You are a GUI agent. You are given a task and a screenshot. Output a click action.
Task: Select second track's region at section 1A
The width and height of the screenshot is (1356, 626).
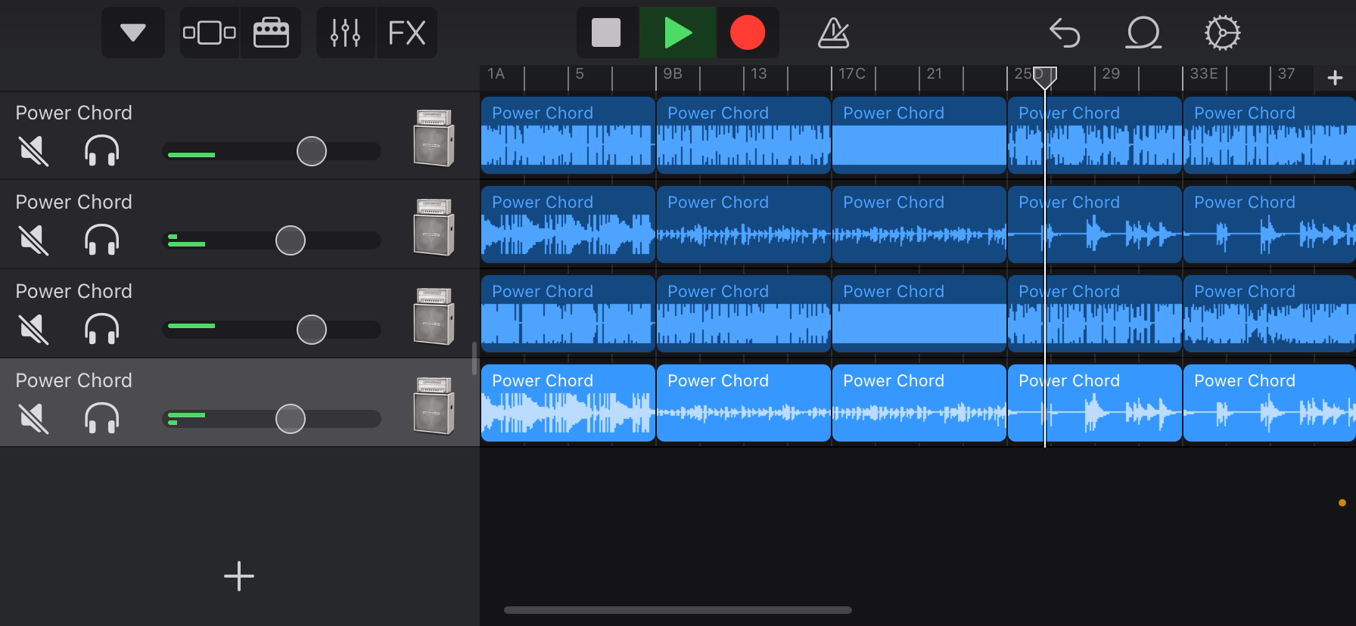pos(568,225)
